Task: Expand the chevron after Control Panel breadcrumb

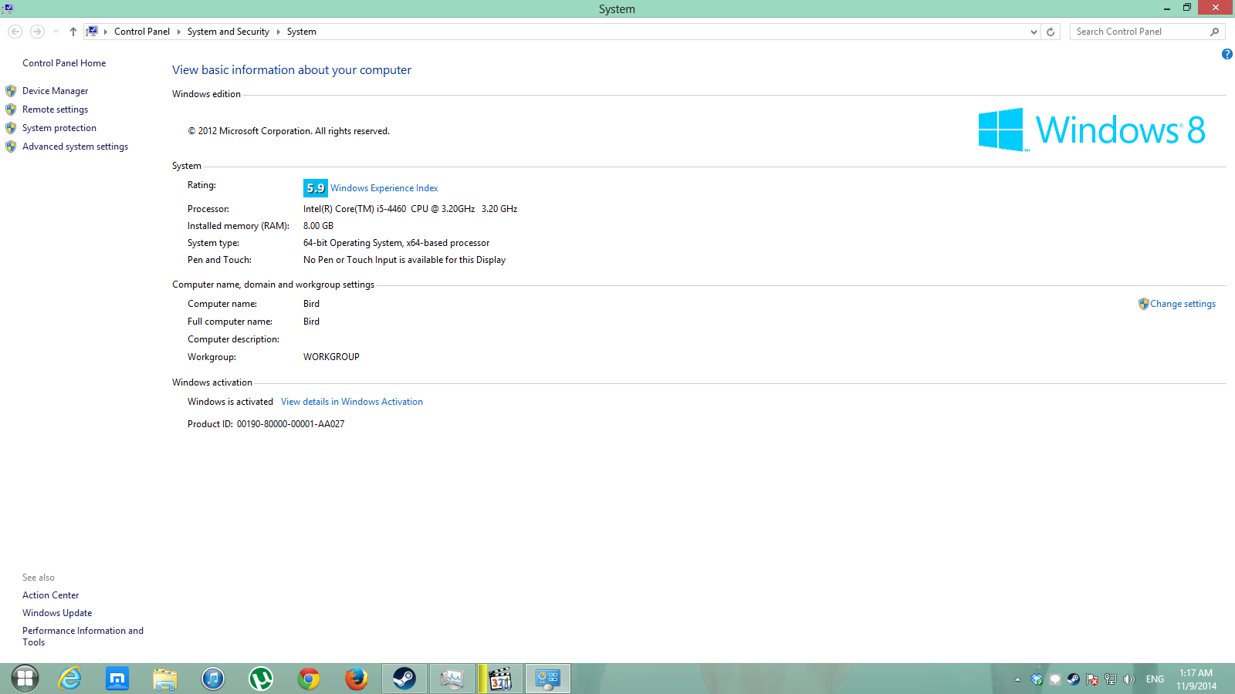Action: (178, 32)
